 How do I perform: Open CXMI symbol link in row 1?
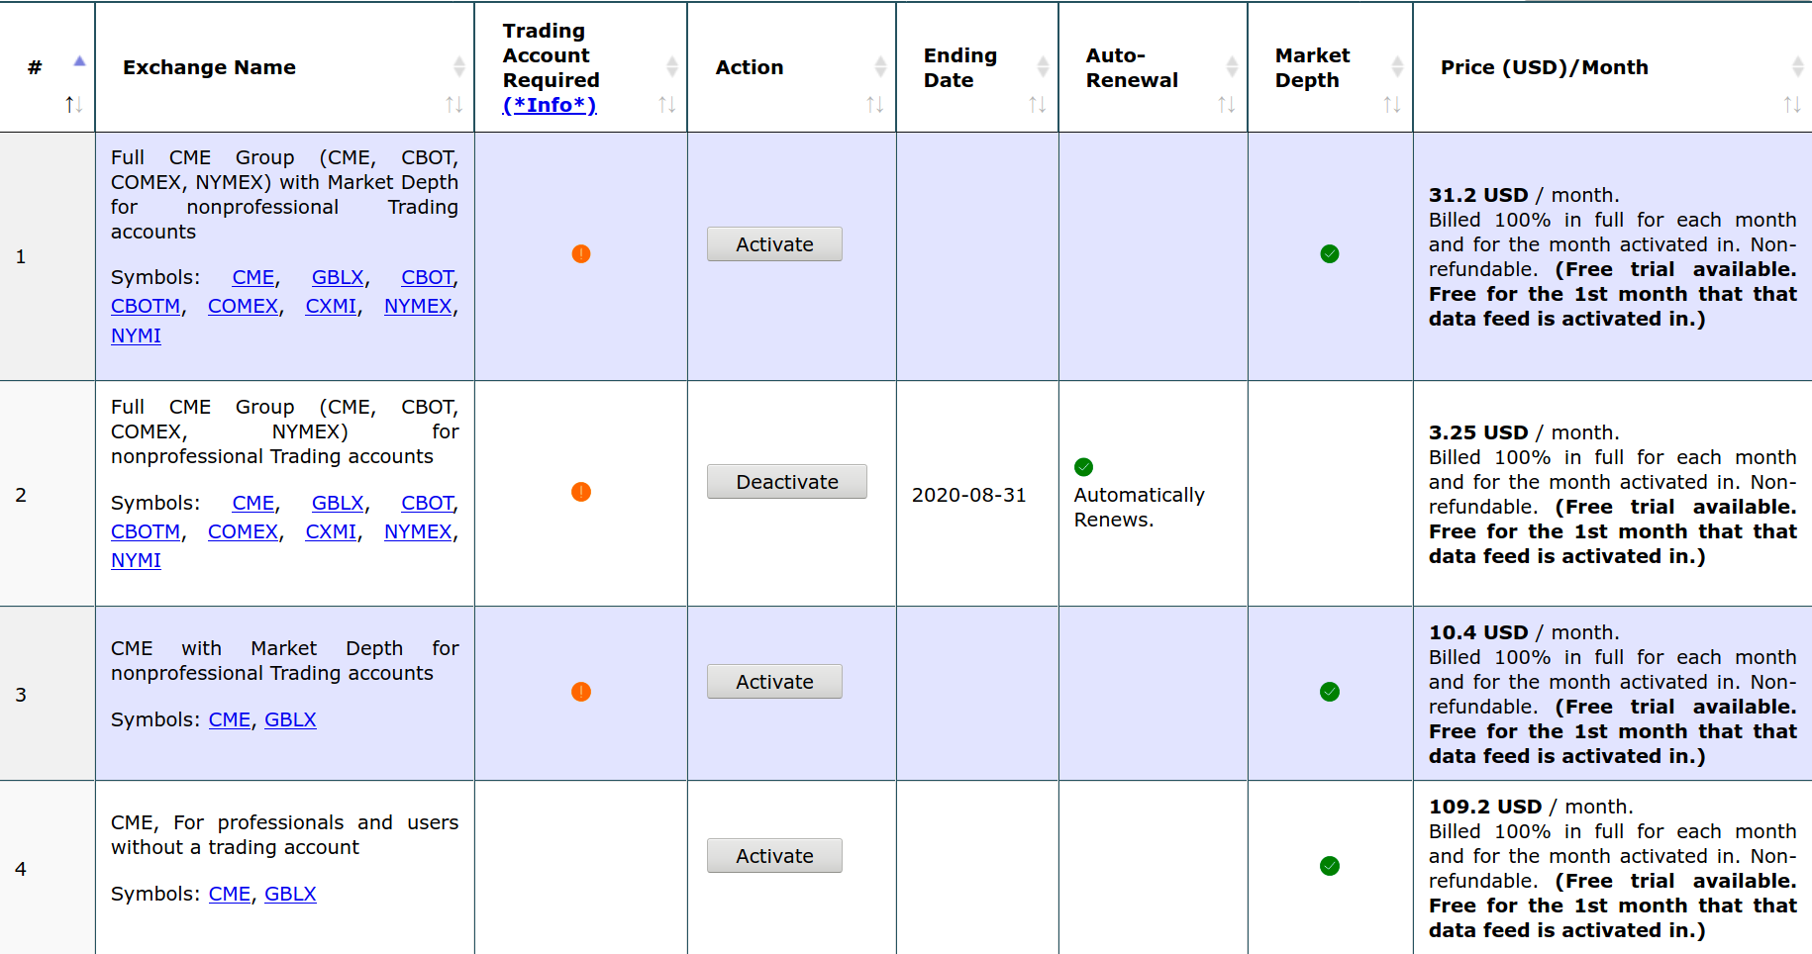[331, 307]
